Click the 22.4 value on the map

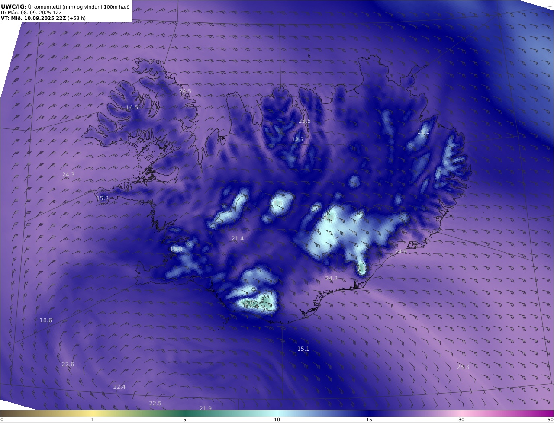click(119, 387)
